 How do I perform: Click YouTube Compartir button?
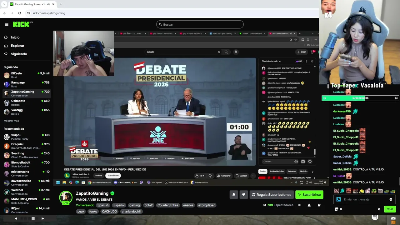point(224,176)
